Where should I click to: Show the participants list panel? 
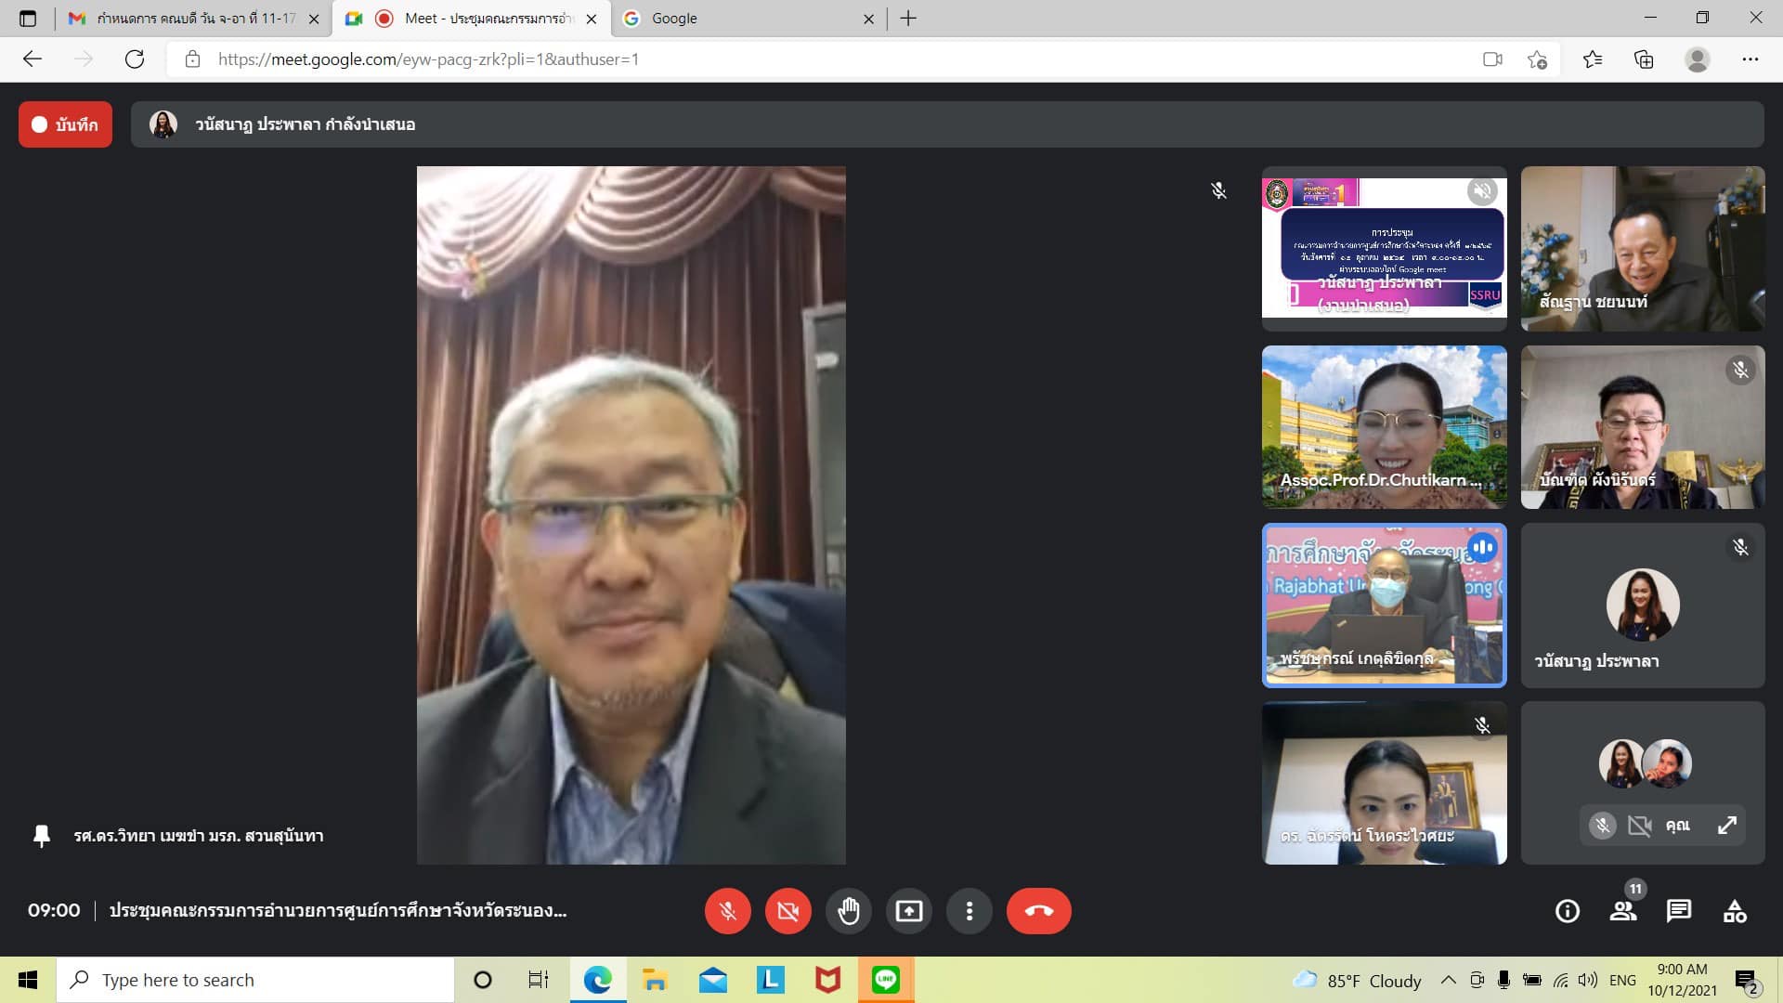[x=1623, y=911]
